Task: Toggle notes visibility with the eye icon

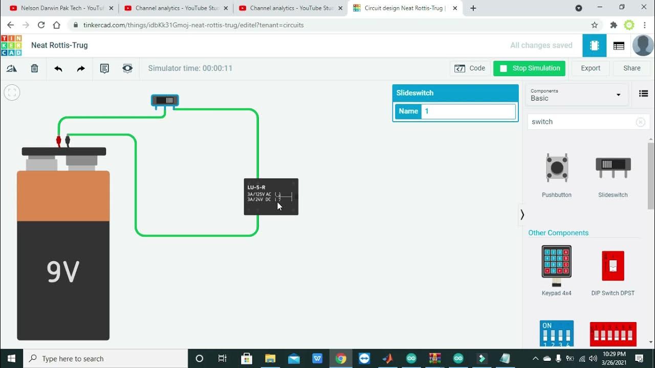Action: pos(127,68)
